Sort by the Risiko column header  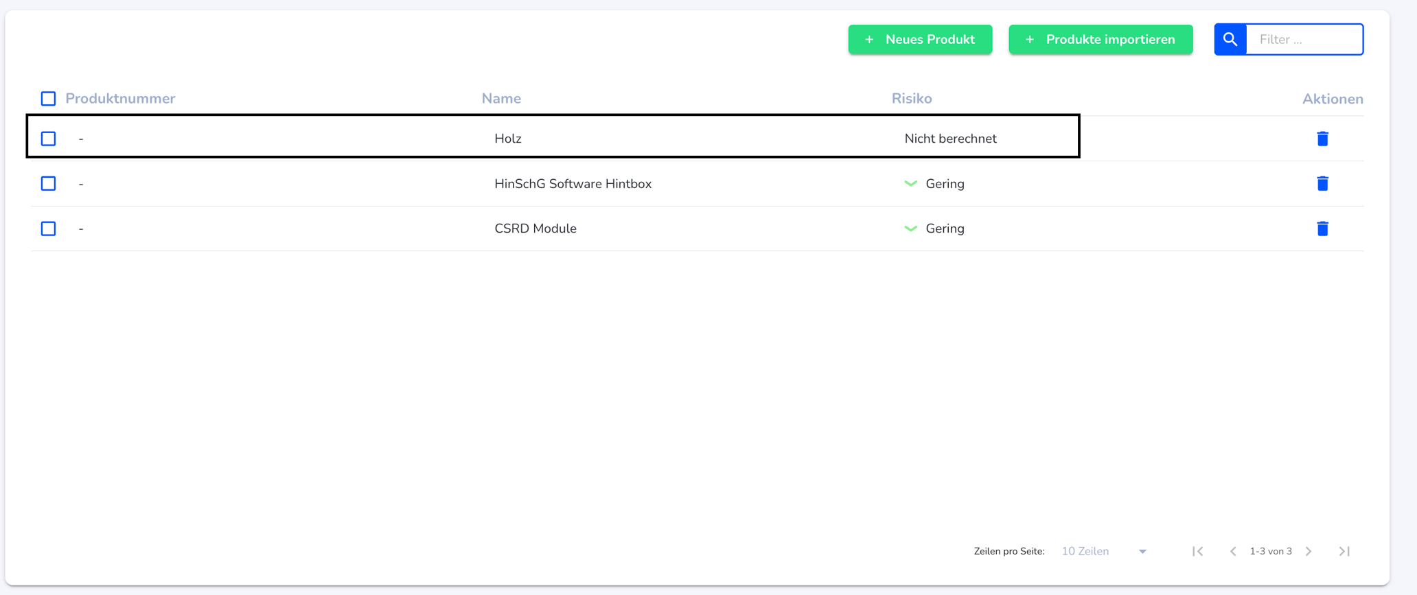(x=912, y=99)
